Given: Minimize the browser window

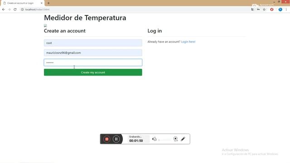Looking at the screenshot, I should tap(274, 2).
